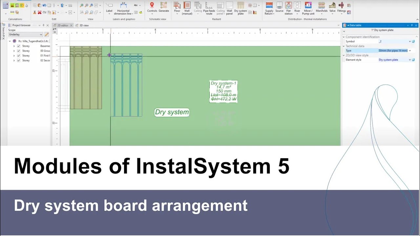The width and height of the screenshot is (420, 236).
Task: Click the pencil edit scope icon
Action: (47, 34)
